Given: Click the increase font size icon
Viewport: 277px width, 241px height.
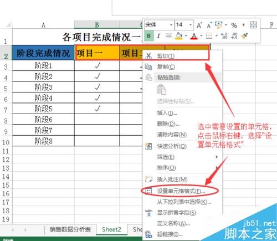Looking at the screenshot, I should coord(199,25).
